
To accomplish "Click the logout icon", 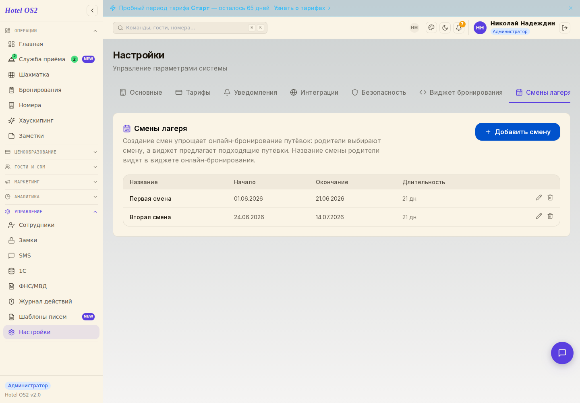I will tap(565, 28).
